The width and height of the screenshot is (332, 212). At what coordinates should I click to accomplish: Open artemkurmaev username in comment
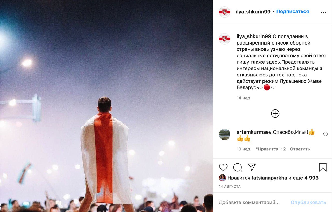pos(254,132)
